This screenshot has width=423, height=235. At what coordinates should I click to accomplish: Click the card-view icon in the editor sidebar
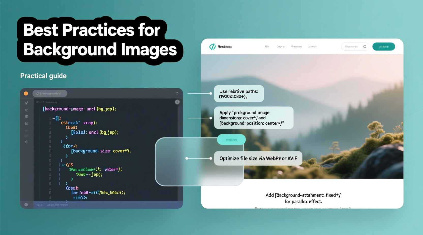(x=26, y=116)
